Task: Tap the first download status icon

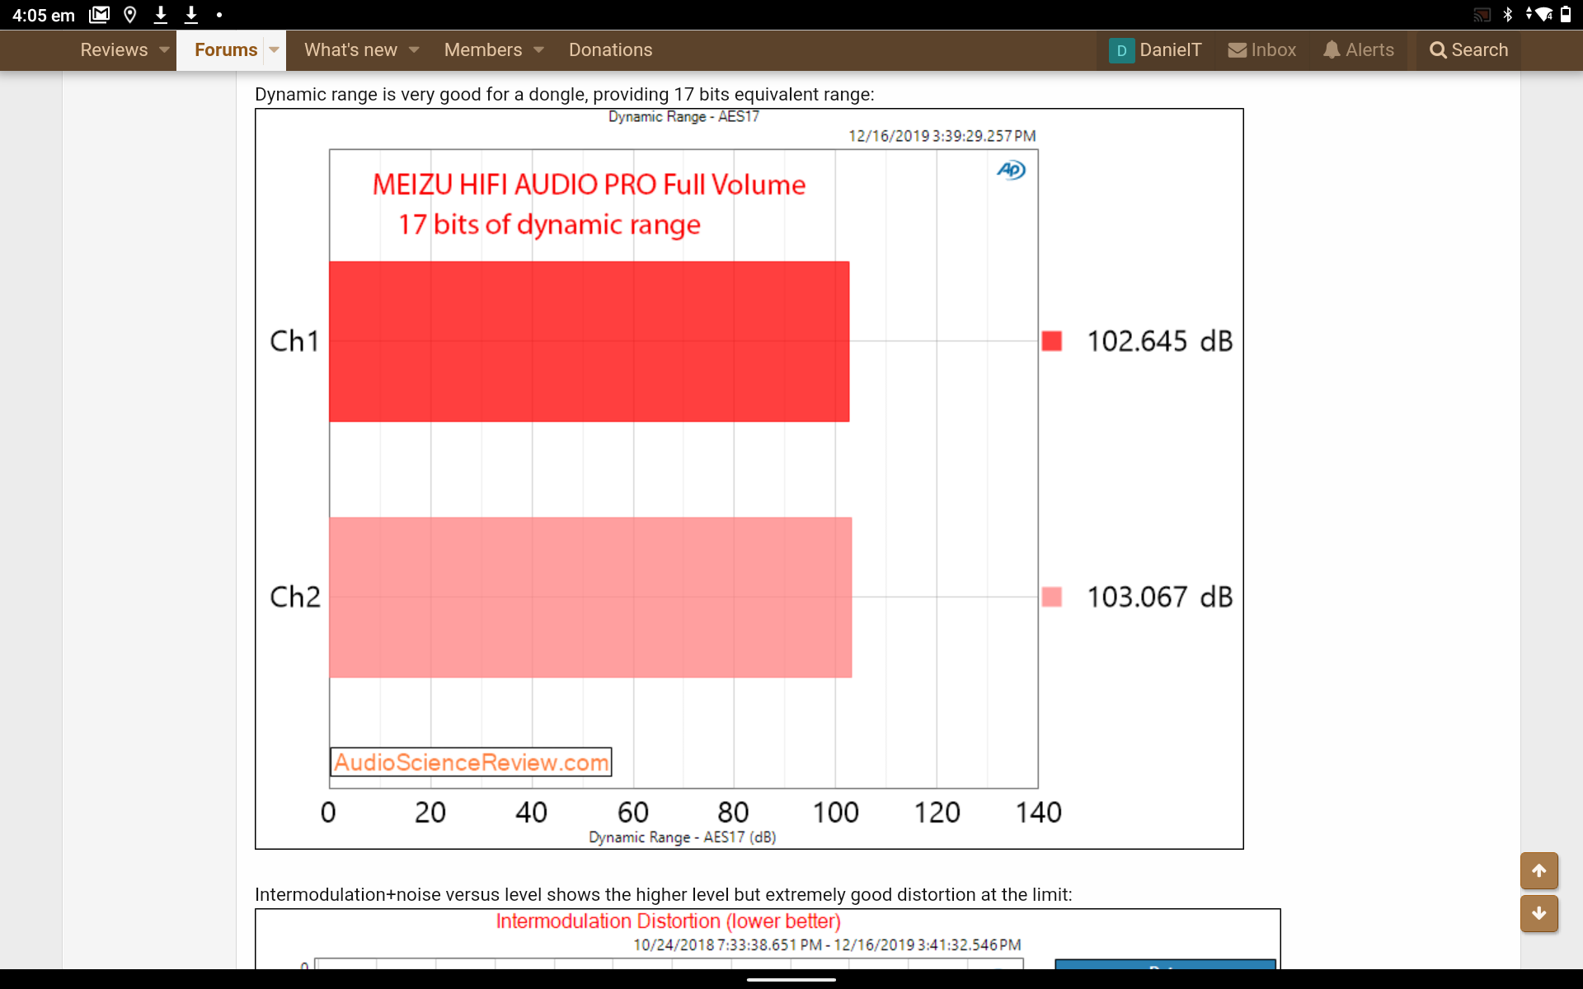Action: [161, 14]
